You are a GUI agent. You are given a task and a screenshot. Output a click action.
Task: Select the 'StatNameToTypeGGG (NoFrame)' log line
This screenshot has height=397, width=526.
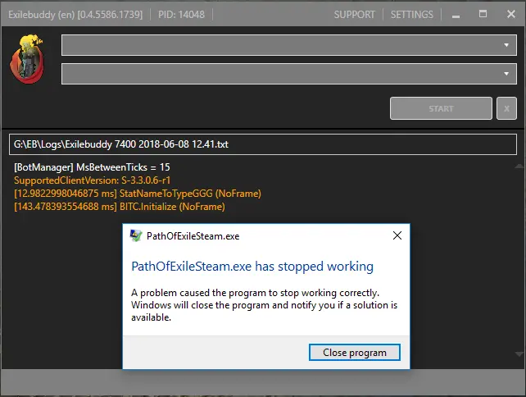(138, 194)
